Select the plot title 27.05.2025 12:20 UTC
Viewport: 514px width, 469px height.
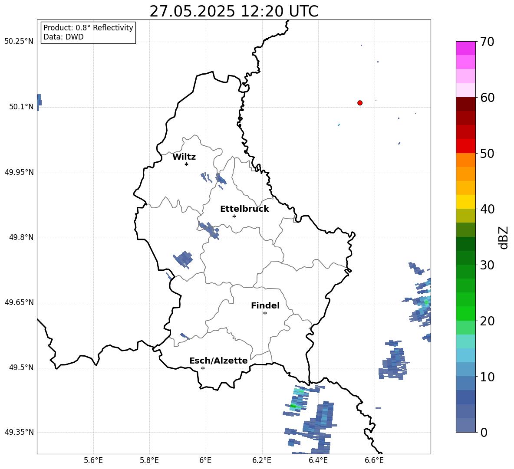(x=234, y=11)
